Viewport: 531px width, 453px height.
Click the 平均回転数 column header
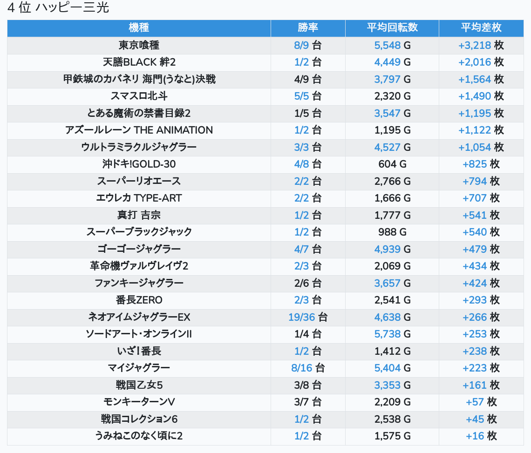pos(392,28)
